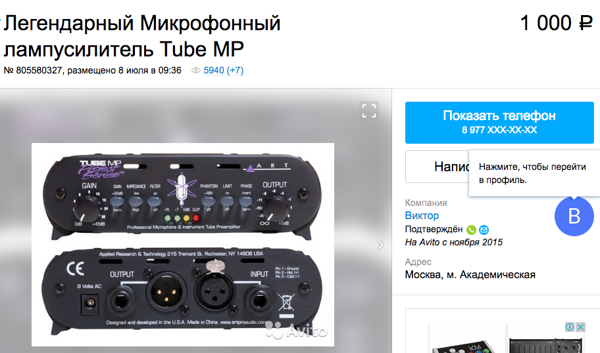Click the ad keyboard controller thumbnail
This screenshot has width=600, height=353.
468,339
